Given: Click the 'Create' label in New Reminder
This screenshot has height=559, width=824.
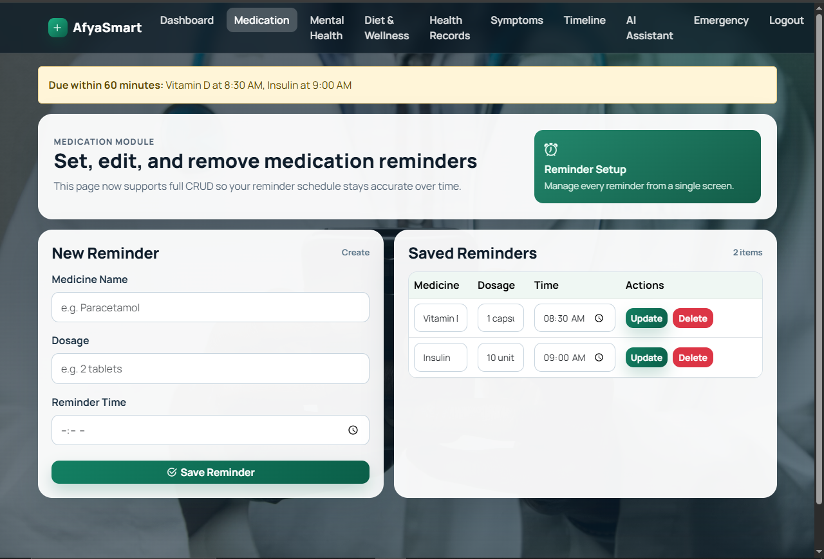Looking at the screenshot, I should pos(355,252).
